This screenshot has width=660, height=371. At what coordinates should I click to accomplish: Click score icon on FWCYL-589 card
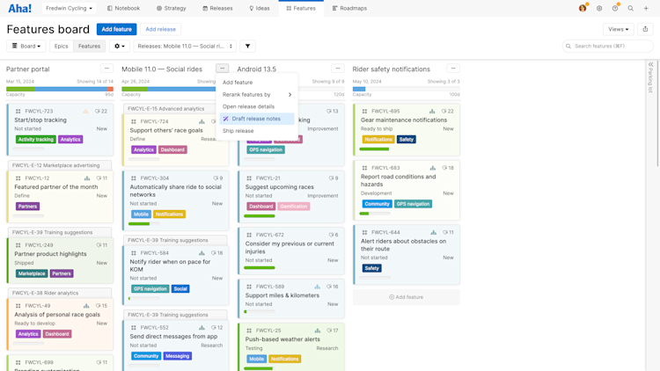(317, 287)
